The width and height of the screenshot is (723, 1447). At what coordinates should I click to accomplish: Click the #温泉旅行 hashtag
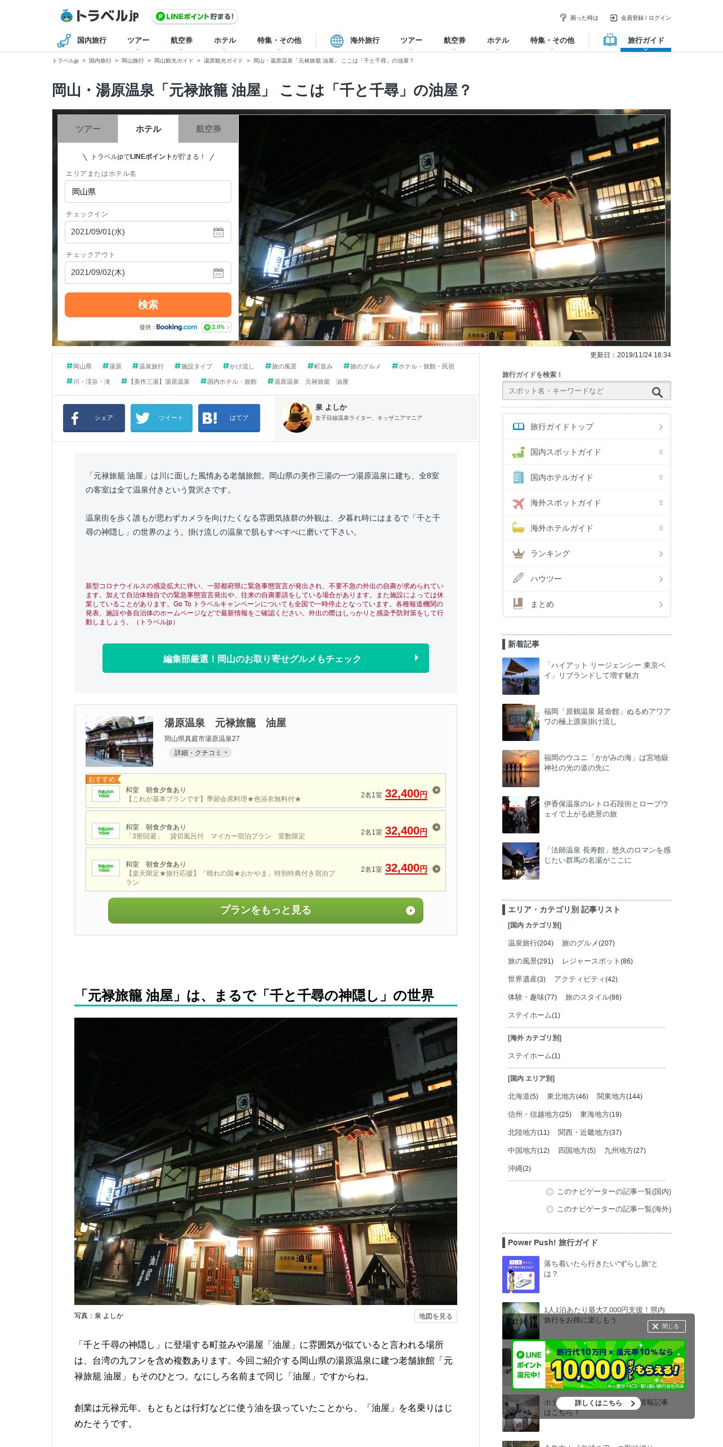point(148,366)
